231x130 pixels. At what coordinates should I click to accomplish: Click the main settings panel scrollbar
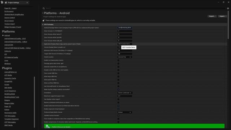click(228, 25)
